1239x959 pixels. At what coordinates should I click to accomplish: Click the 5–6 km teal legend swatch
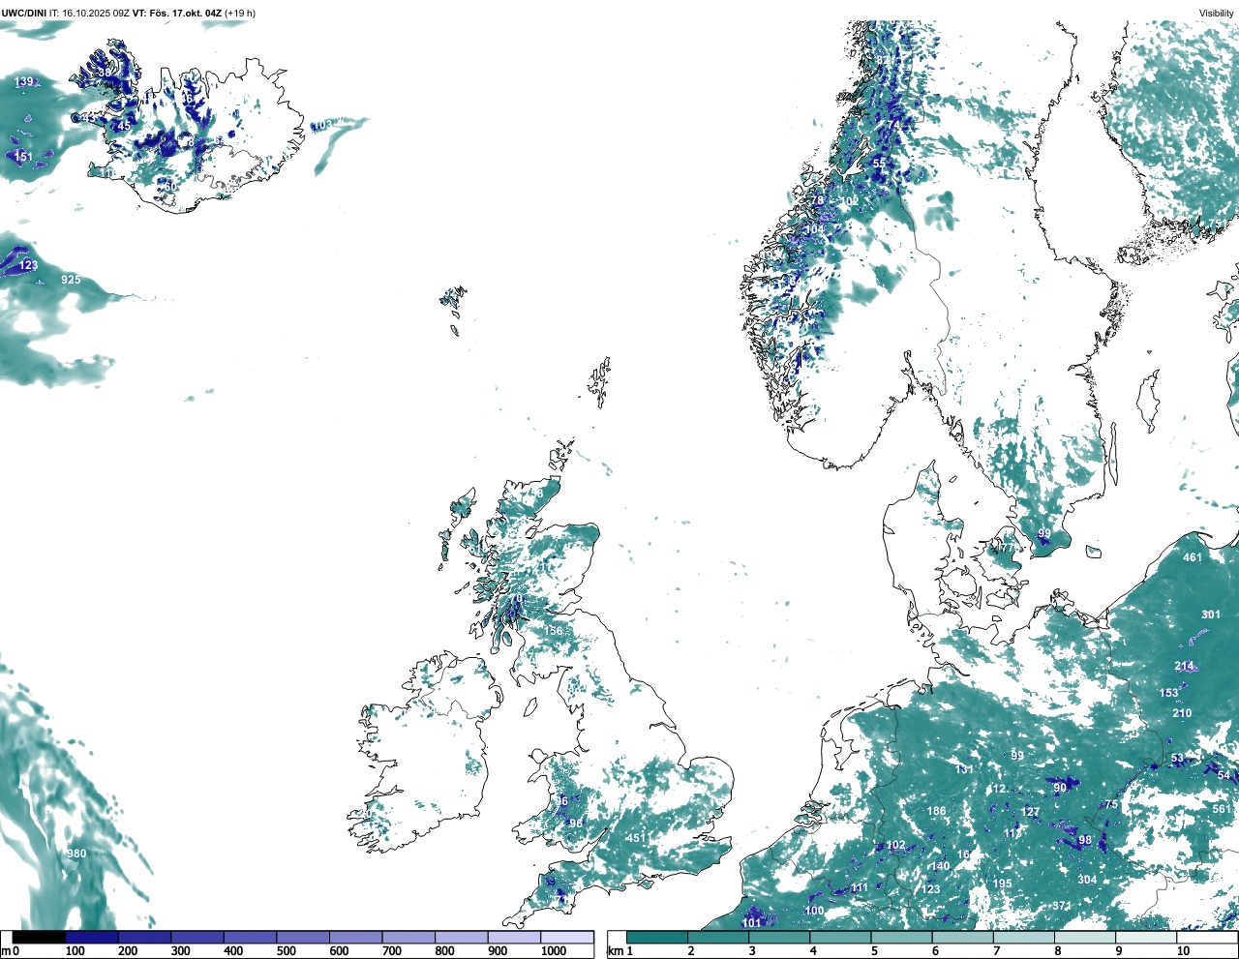point(903,938)
